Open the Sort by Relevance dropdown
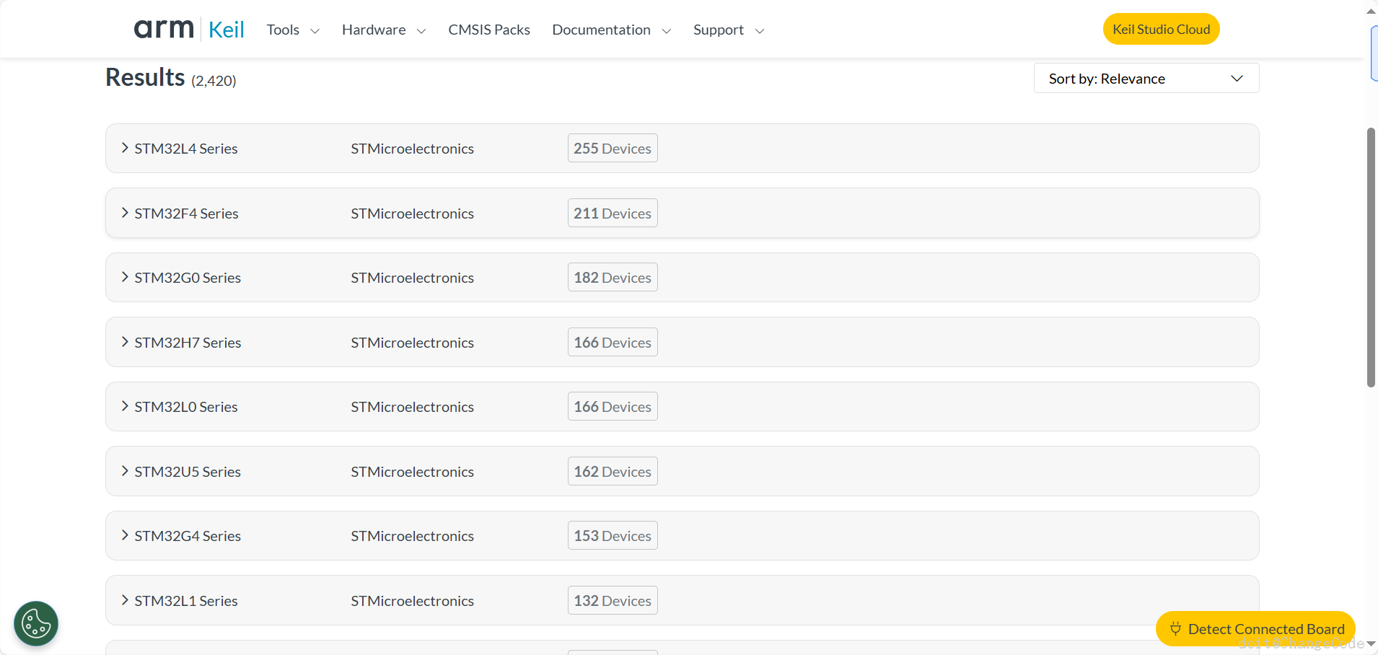 (1146, 79)
